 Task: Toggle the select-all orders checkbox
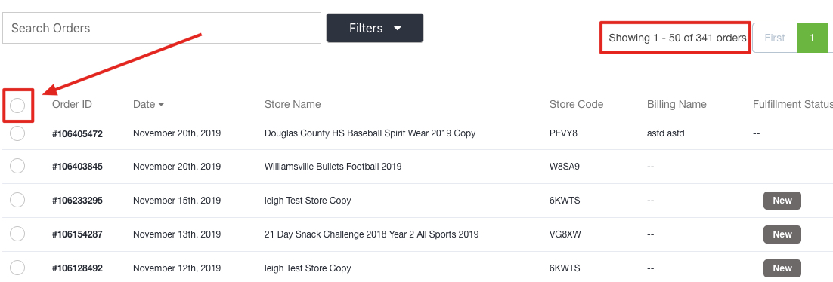pos(17,106)
